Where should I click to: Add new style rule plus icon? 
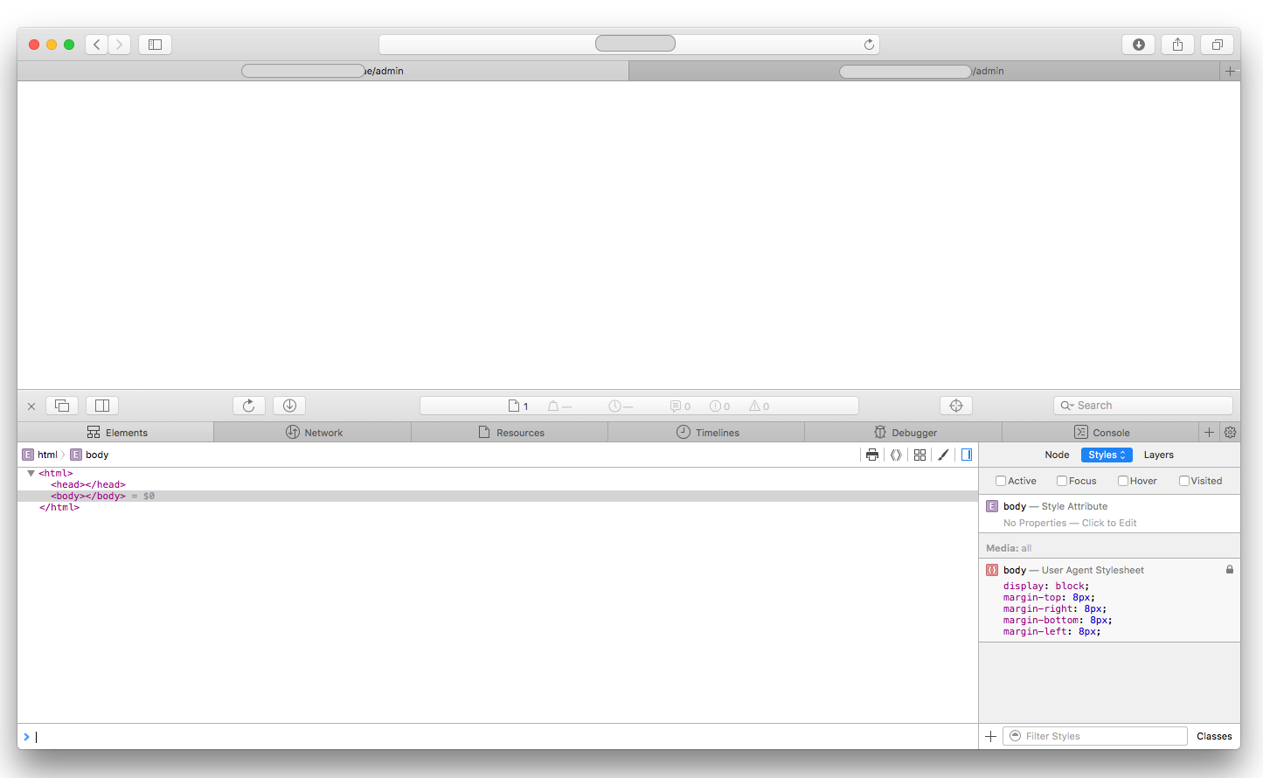[x=990, y=737]
